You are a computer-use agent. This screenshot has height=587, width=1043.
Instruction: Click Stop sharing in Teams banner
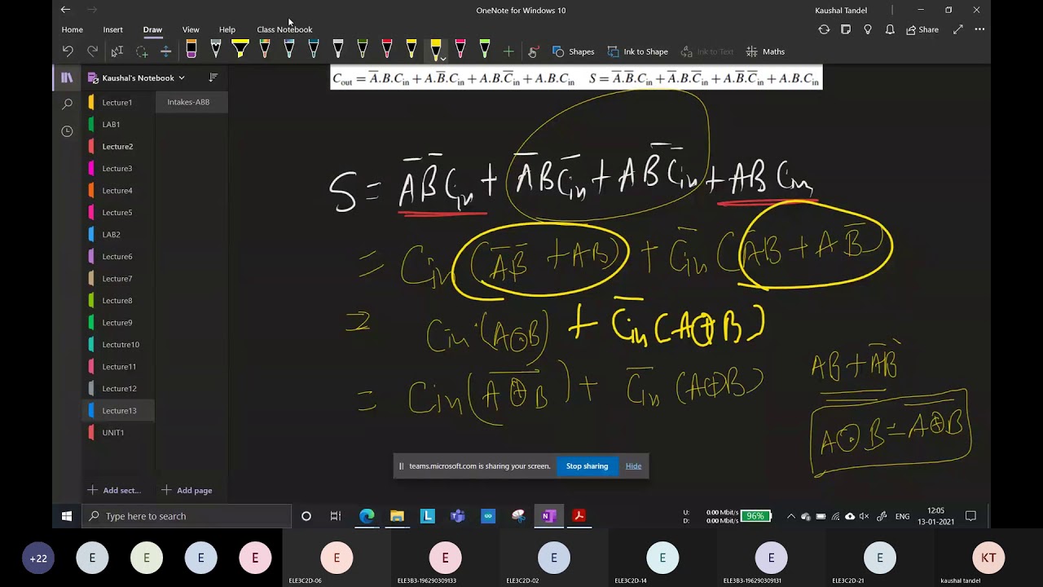[587, 466]
